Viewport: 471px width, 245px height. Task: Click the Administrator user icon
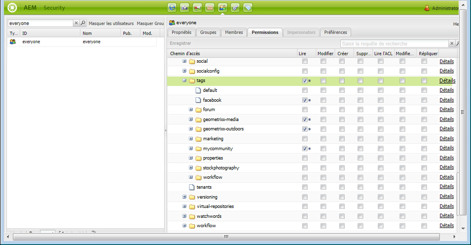(x=427, y=8)
